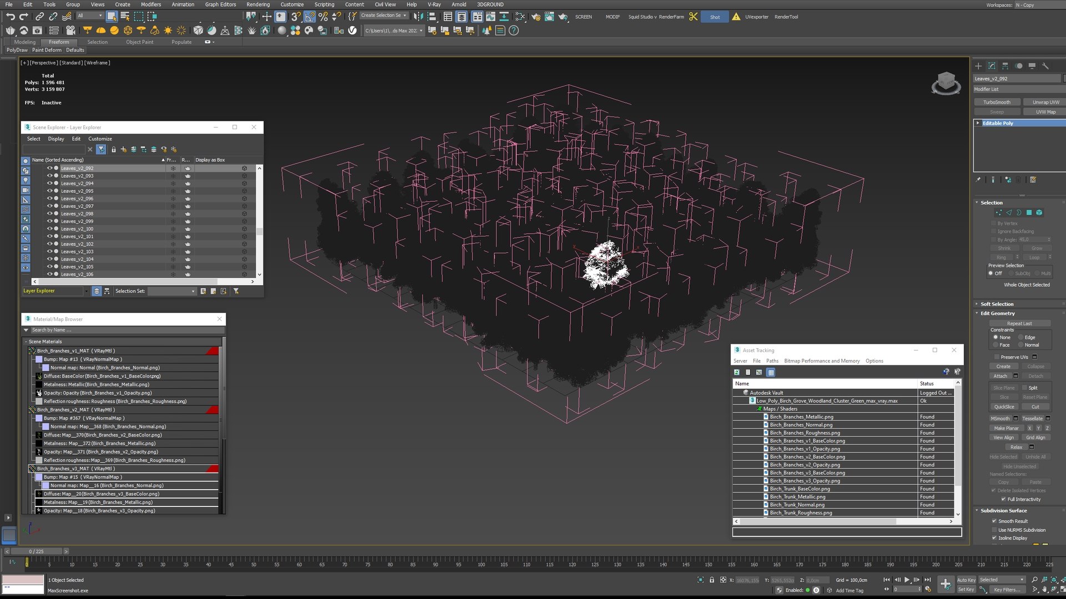Open the Material Editor sphere-grid icon
Viewport: 1066px width, 599px height.
[295, 31]
